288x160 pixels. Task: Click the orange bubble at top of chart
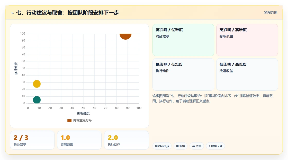[x=125, y=36]
